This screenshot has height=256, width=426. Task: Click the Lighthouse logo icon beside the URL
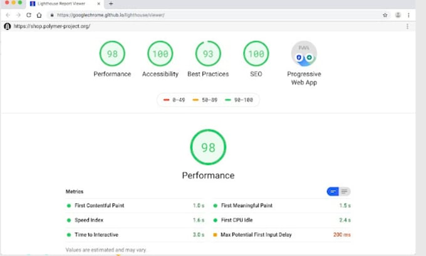8,26
